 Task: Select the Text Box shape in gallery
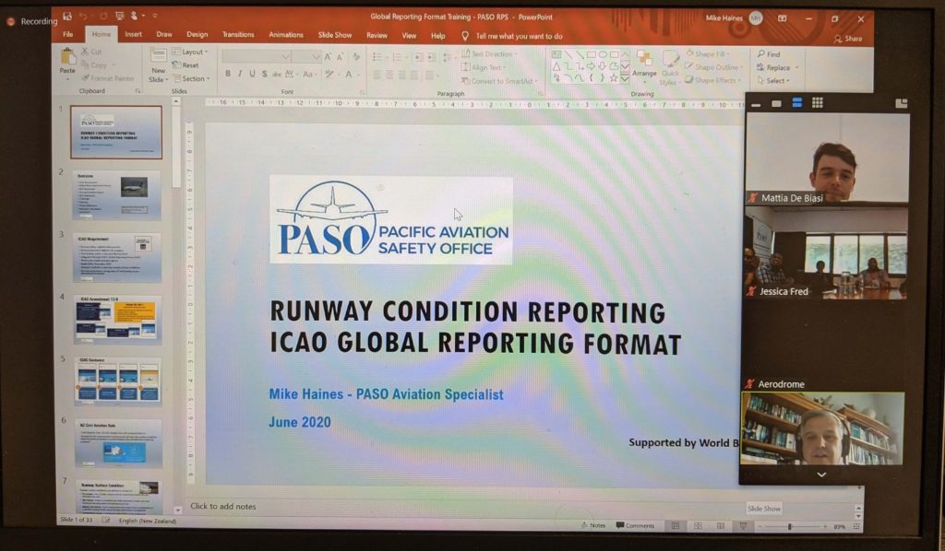(x=556, y=54)
